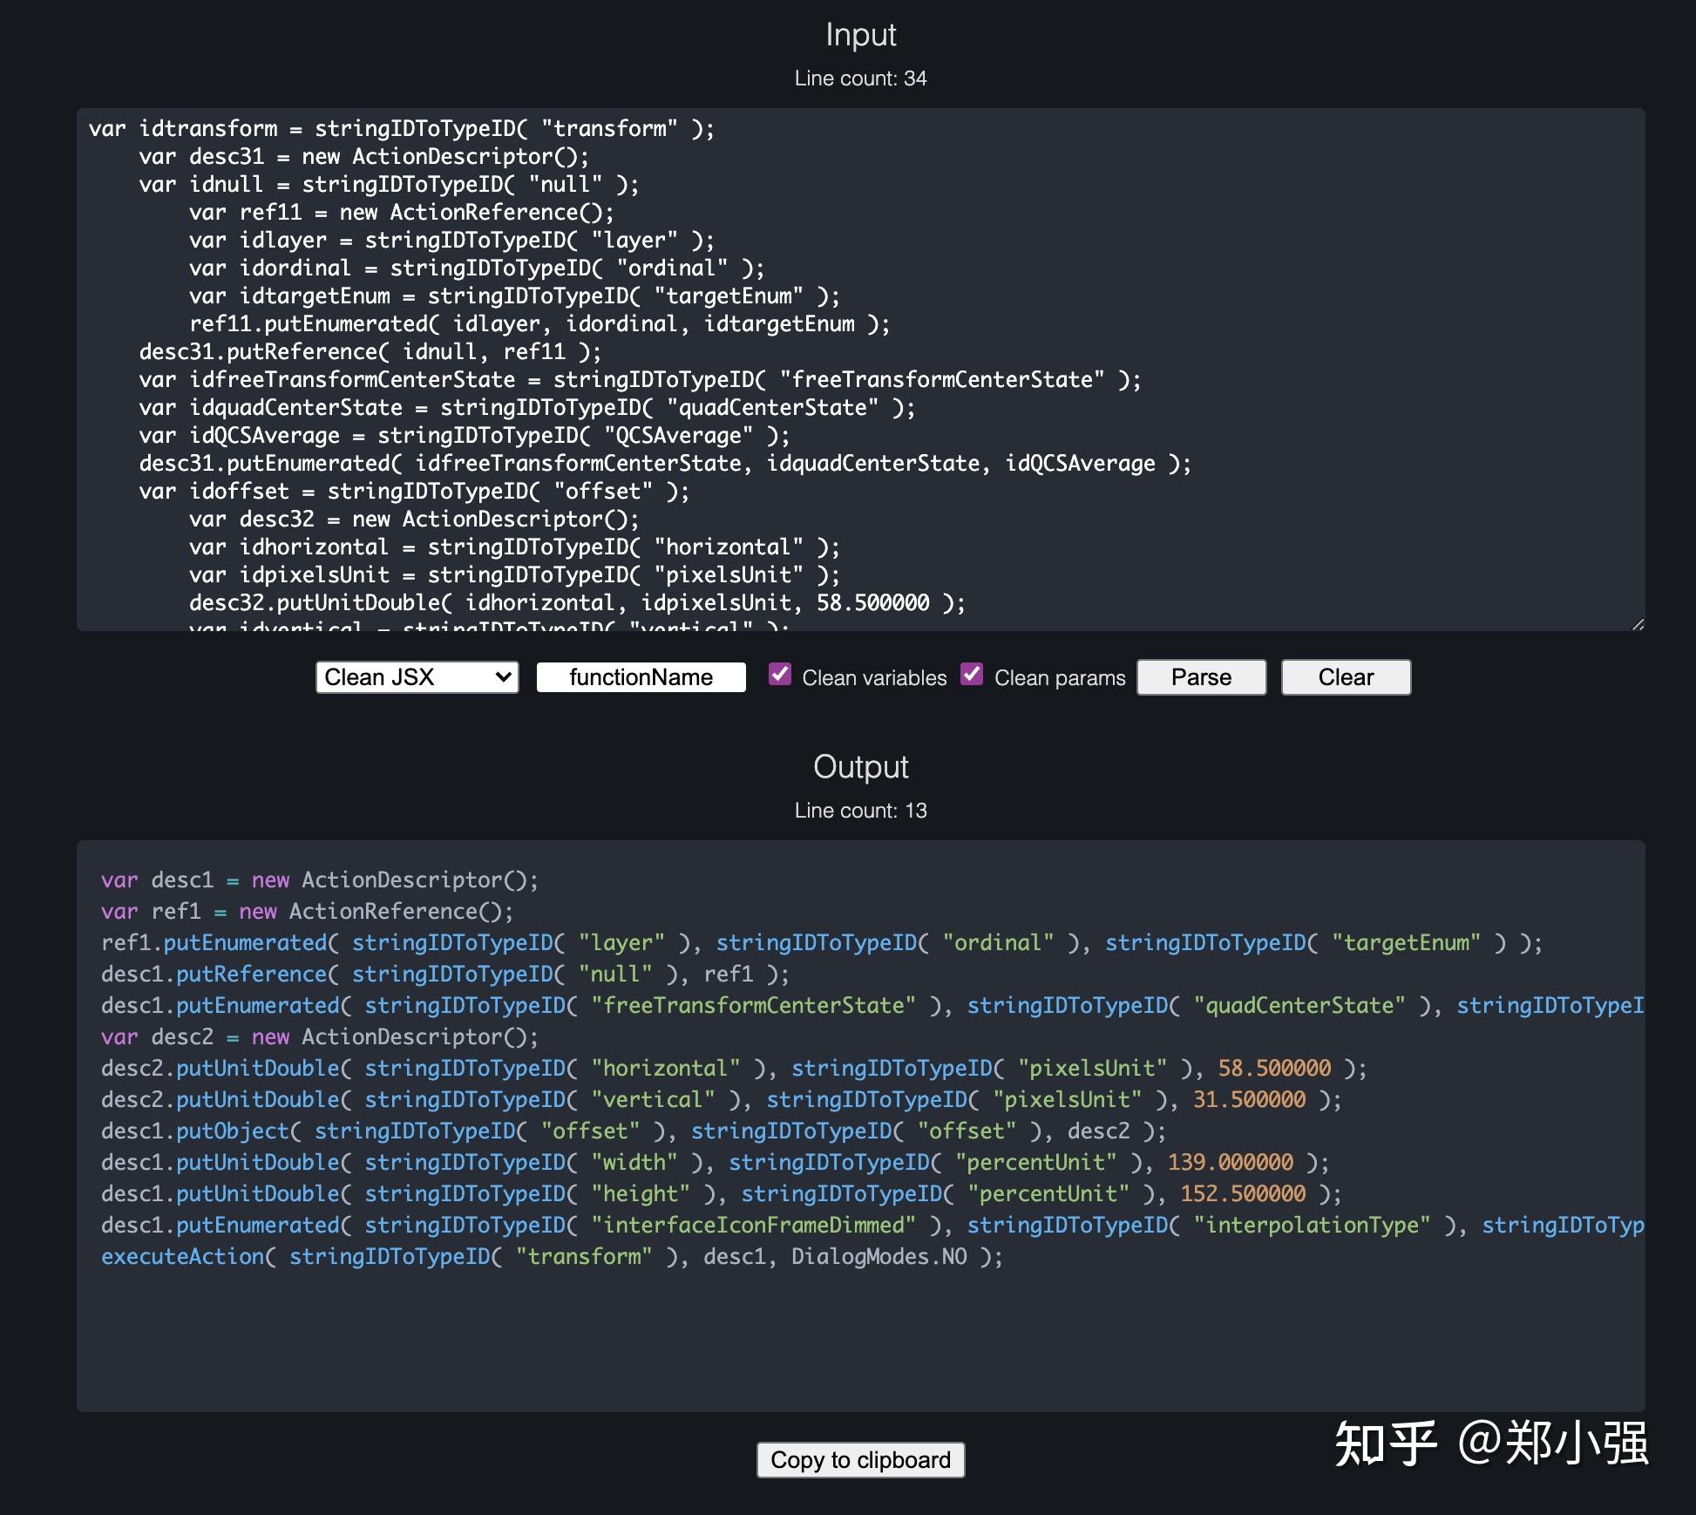Screen dimensions: 1696x1515
Task: Click the Input textarea resize handle
Action: click(1638, 624)
